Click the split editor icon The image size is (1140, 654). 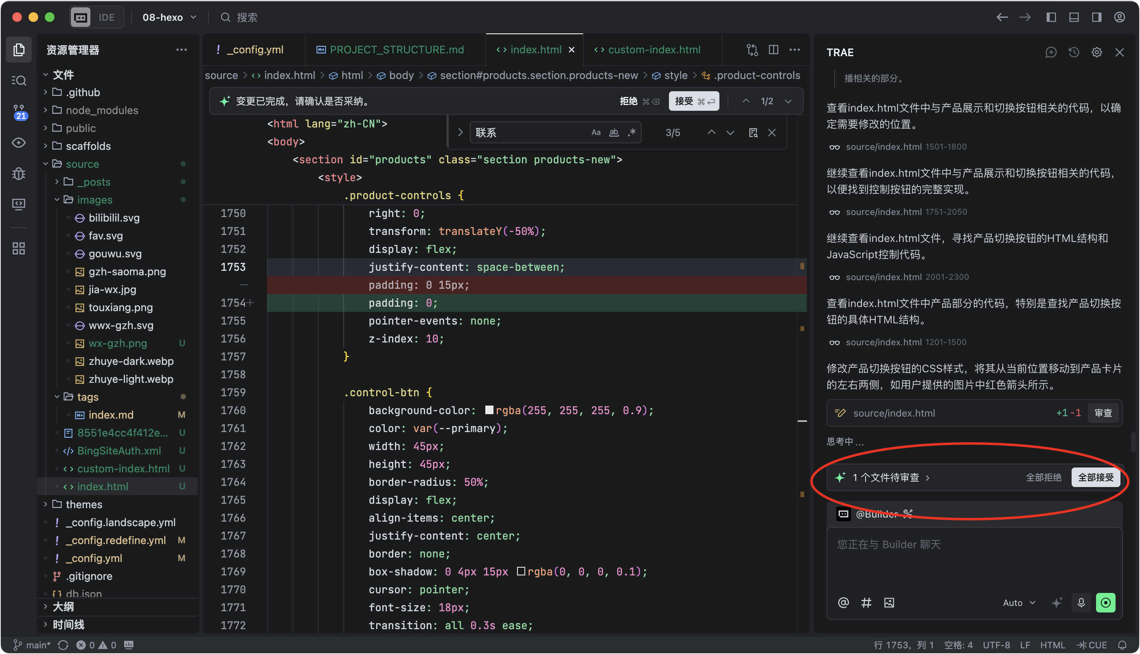[773, 49]
